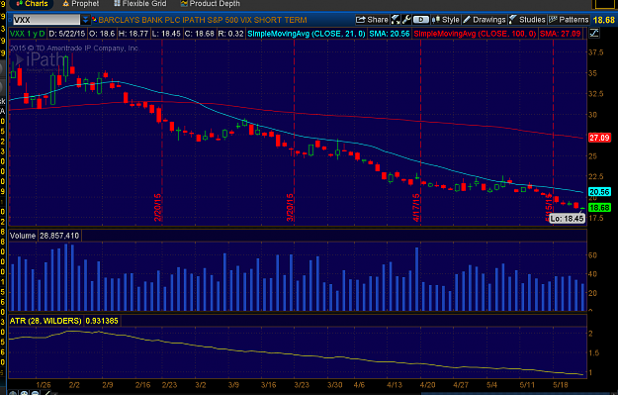Switch to the Flexible Grid tab
618x395 pixels.
coord(140,4)
